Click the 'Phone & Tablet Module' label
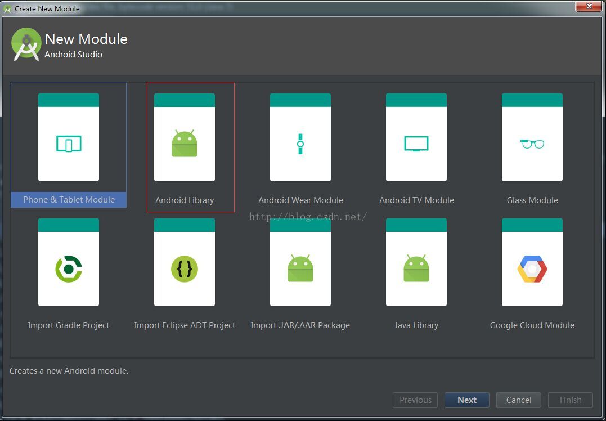Screen dimensions: 606x421 69,200
